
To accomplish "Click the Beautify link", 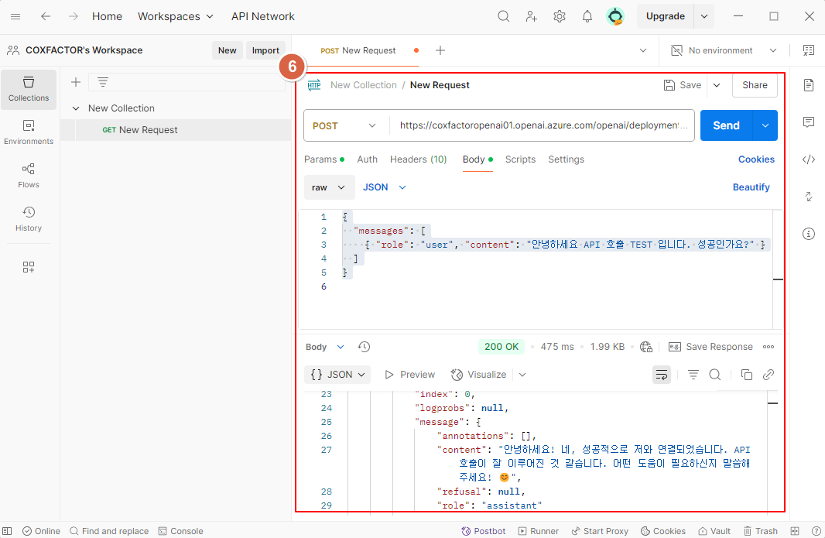I will coord(751,187).
